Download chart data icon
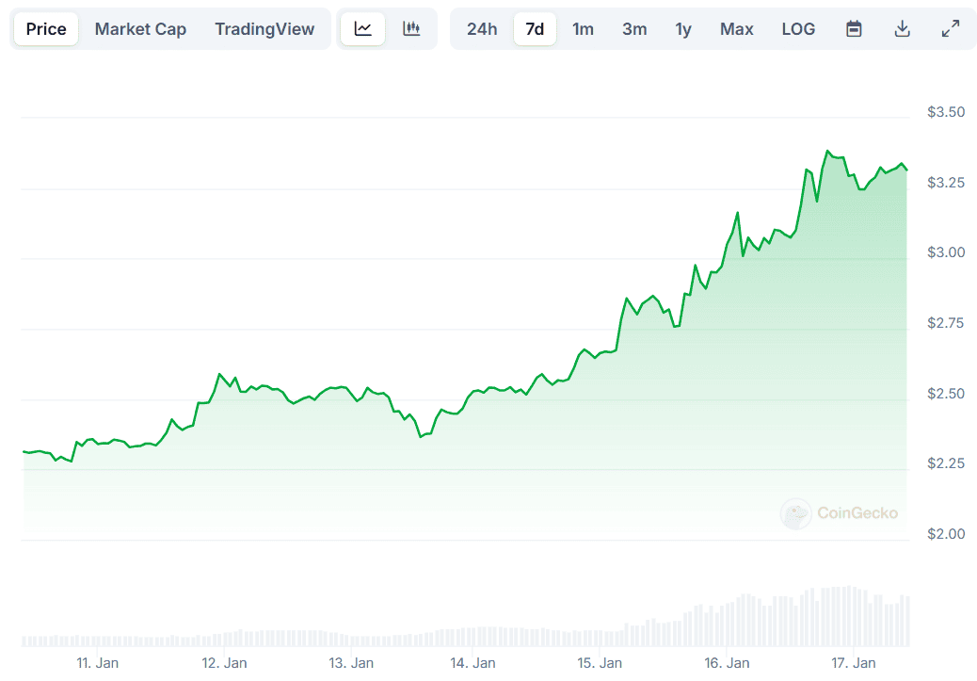977x681 pixels. point(903,28)
